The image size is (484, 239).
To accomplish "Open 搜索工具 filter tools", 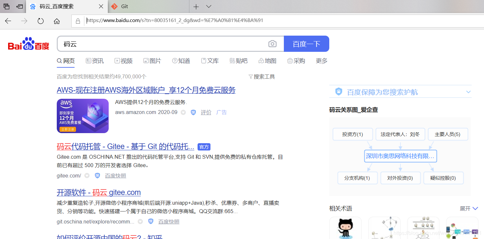I will 261,77.
